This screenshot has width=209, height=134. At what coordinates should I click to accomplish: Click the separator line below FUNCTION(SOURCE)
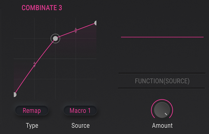tap(162, 88)
